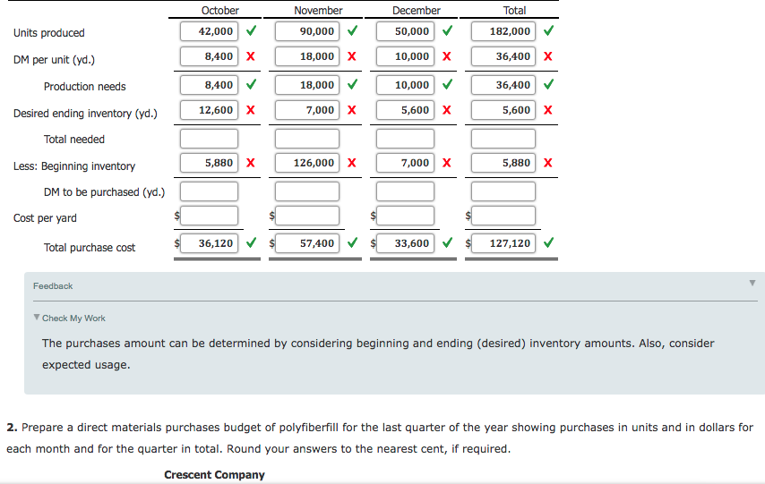The width and height of the screenshot is (765, 484).
Task: Click red X beside November beginning inventory 126,000
Action: tap(352, 163)
